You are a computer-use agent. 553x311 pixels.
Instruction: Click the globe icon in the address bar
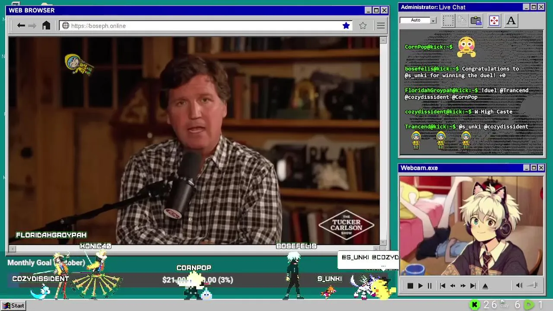point(66,25)
